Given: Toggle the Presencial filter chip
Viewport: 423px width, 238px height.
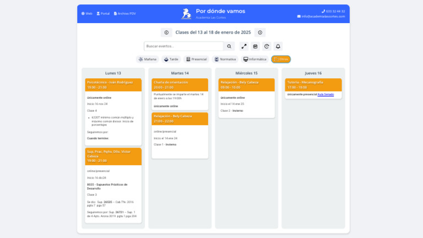Looking at the screenshot, I should [197, 59].
